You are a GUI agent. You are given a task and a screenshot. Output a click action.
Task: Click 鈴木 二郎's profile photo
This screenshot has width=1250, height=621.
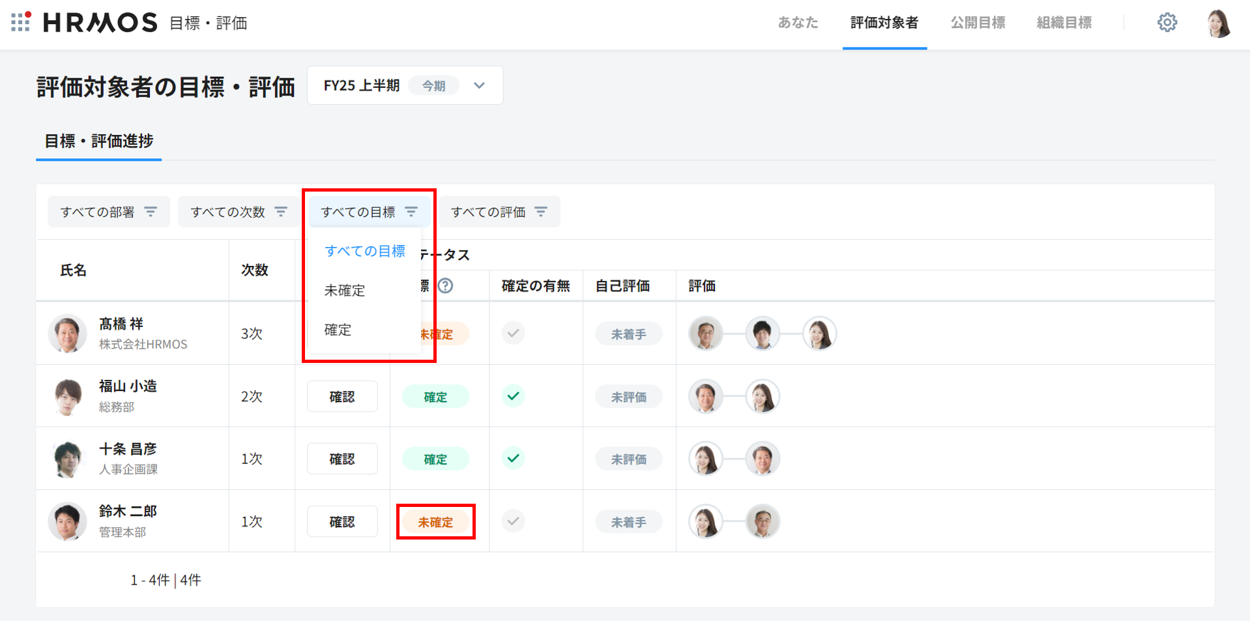click(x=67, y=521)
